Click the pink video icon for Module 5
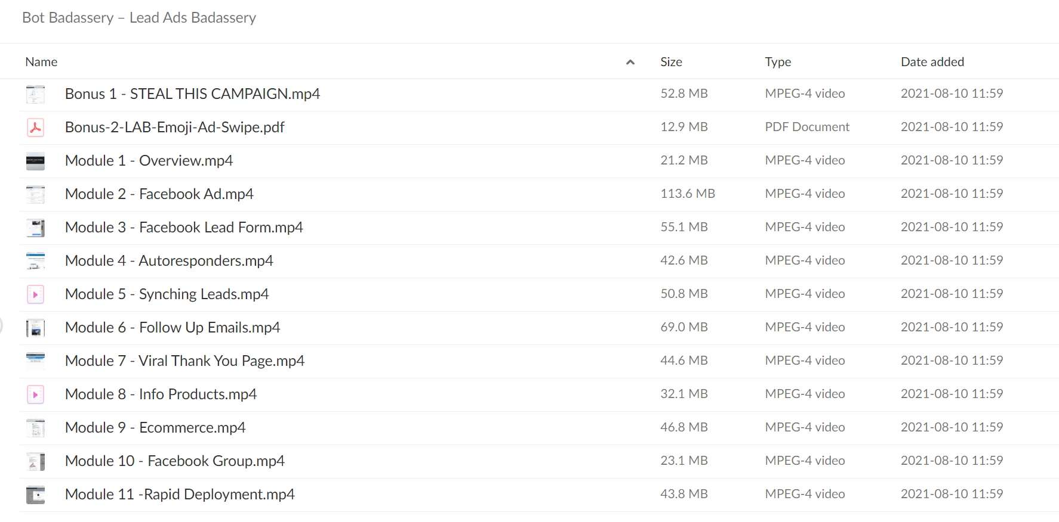Screen dimensions: 1059x522 [x=35, y=294]
